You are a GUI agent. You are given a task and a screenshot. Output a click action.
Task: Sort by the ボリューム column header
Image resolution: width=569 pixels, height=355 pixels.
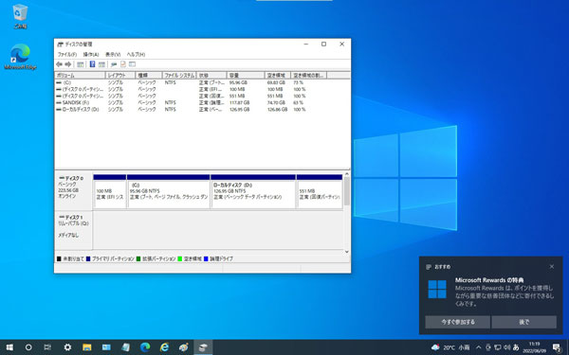pos(80,76)
